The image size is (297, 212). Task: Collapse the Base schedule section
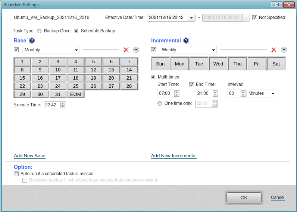pos(136,50)
